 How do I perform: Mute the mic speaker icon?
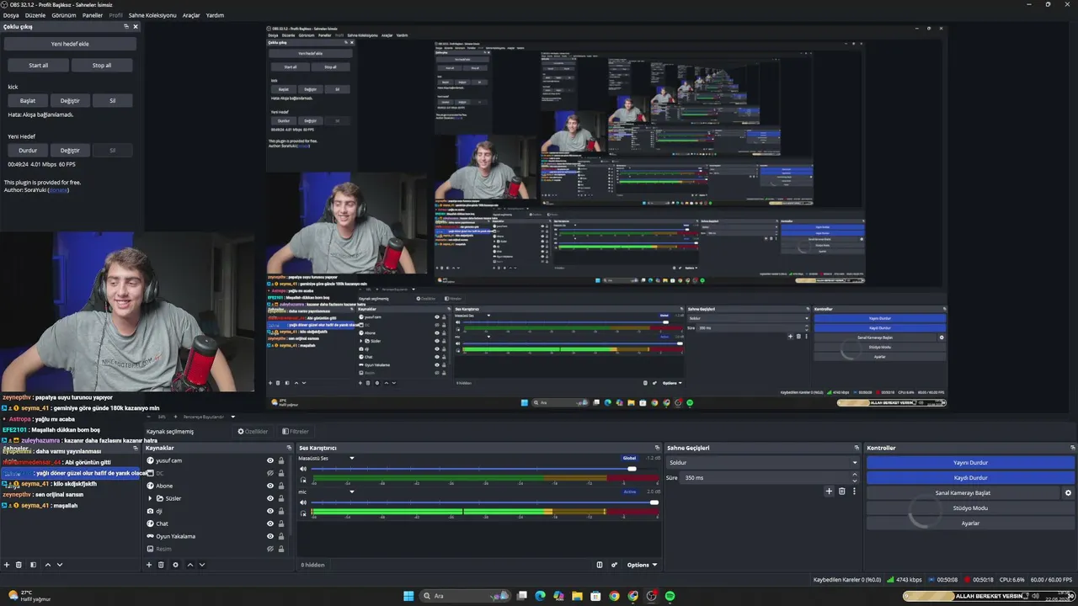coord(304,502)
